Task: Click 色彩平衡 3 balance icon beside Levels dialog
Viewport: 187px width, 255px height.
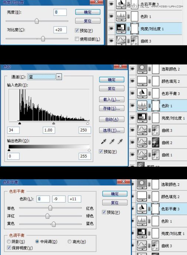Action: pos(142,93)
